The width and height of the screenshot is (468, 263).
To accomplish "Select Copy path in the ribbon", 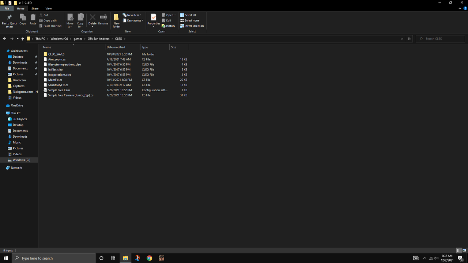I will [x=48, y=20].
